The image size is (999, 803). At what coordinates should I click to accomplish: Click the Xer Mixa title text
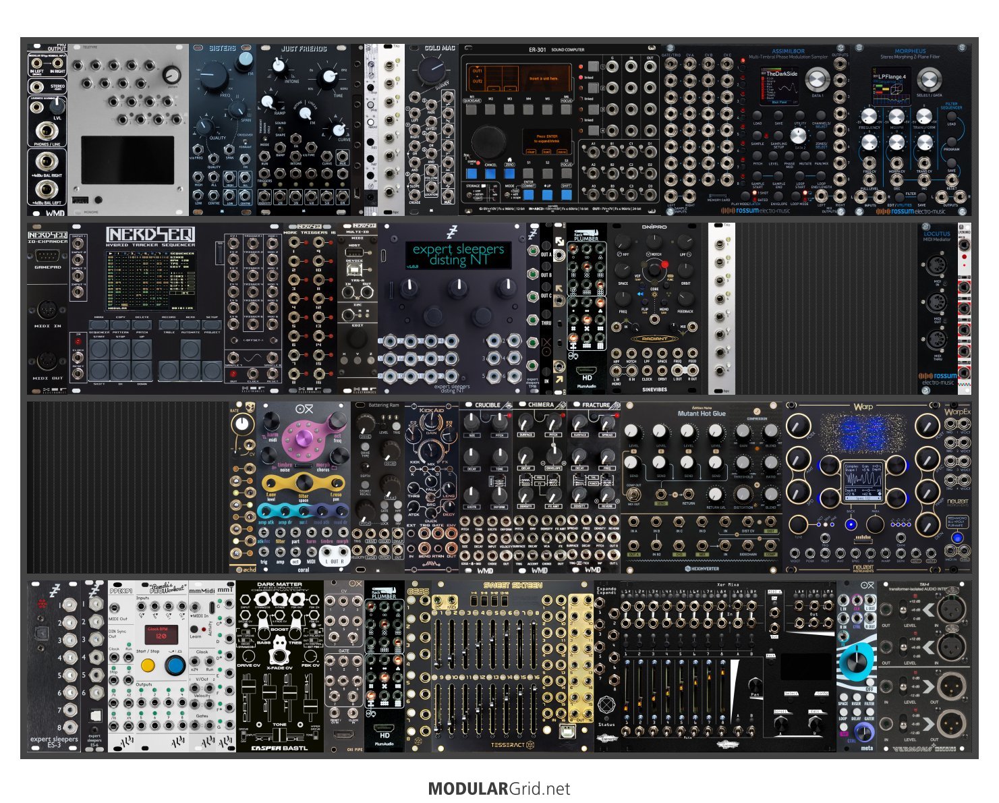[x=727, y=585]
